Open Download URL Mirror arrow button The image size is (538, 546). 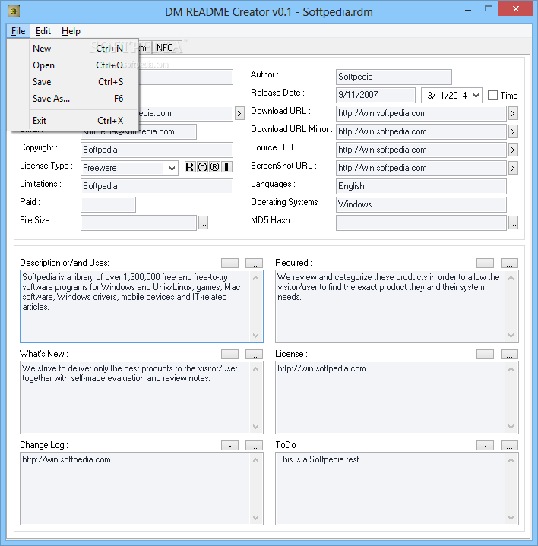click(x=513, y=131)
